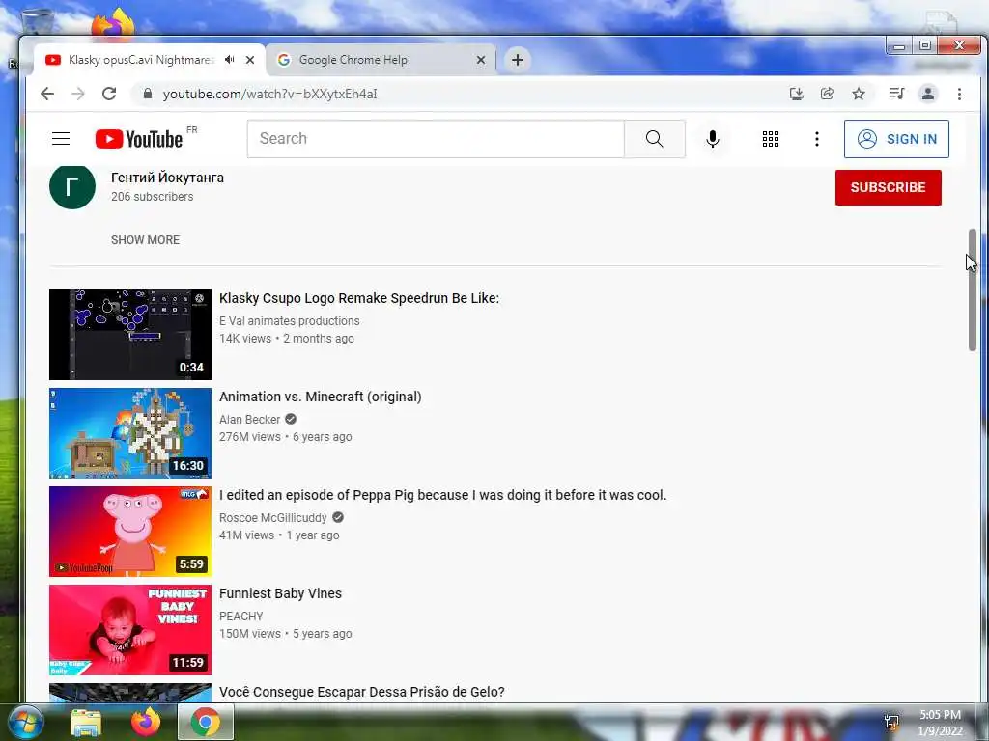Click the lock icon in the address bar
Image resolution: width=989 pixels, height=741 pixels.
tap(148, 94)
